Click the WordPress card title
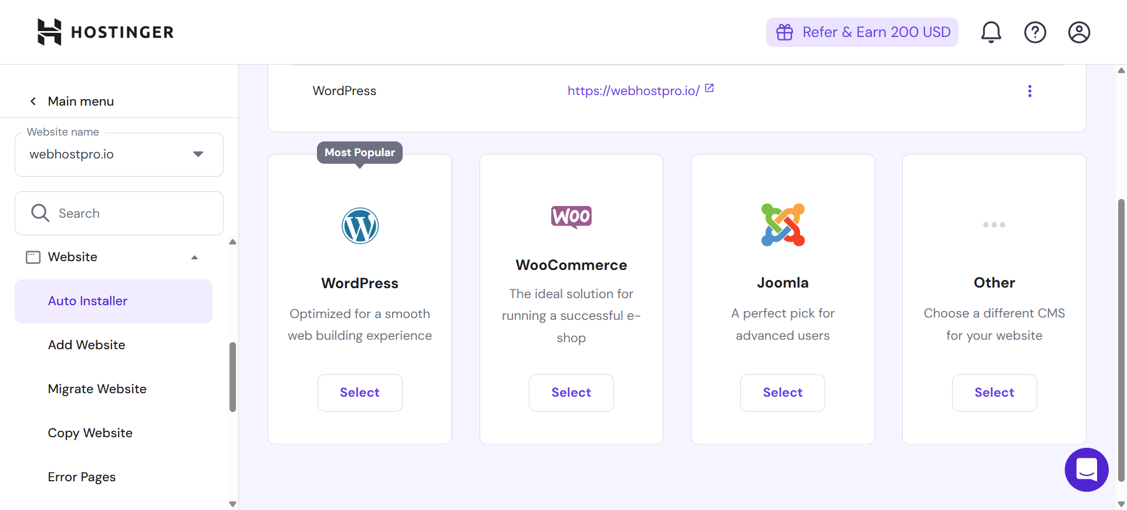This screenshot has width=1127, height=510. [360, 283]
